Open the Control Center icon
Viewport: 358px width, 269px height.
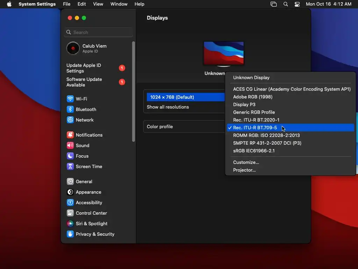pos(70,213)
